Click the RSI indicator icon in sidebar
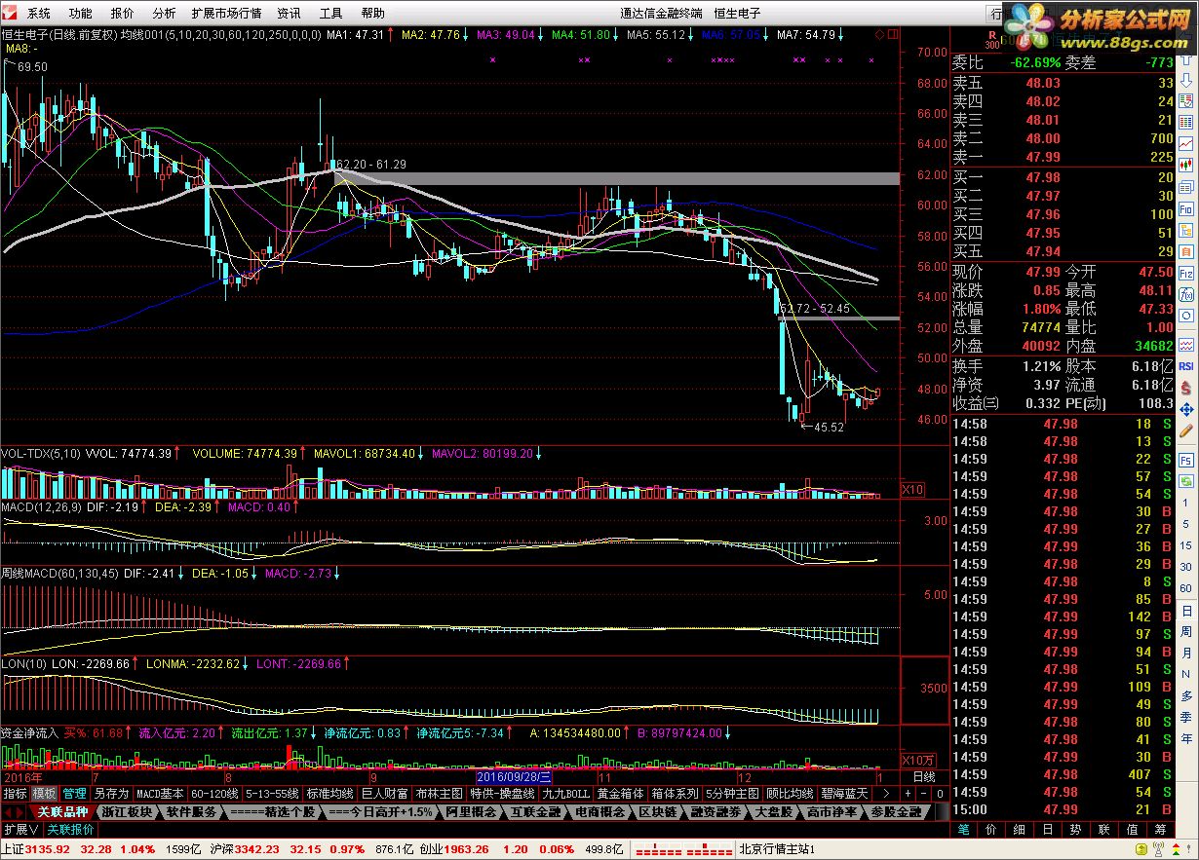 pyautogui.click(x=1185, y=366)
